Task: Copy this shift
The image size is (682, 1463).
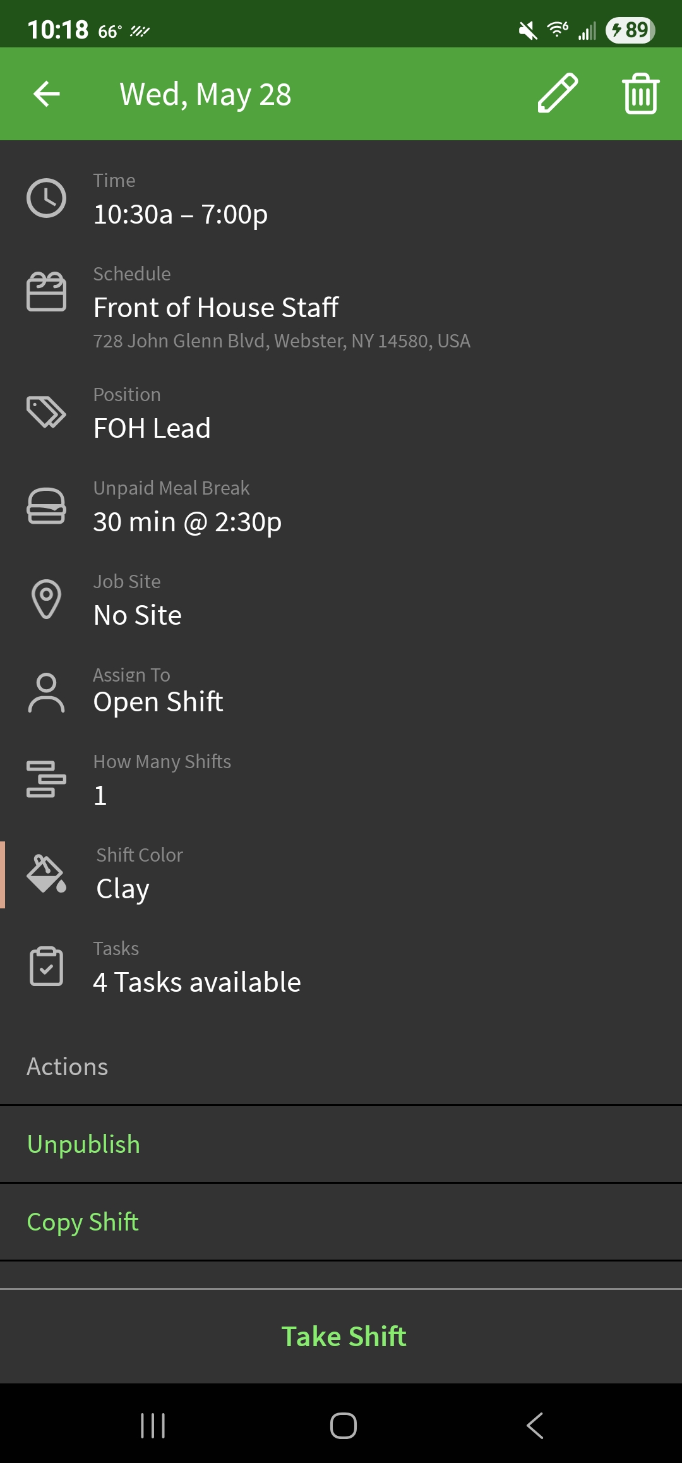Action: tap(83, 1222)
